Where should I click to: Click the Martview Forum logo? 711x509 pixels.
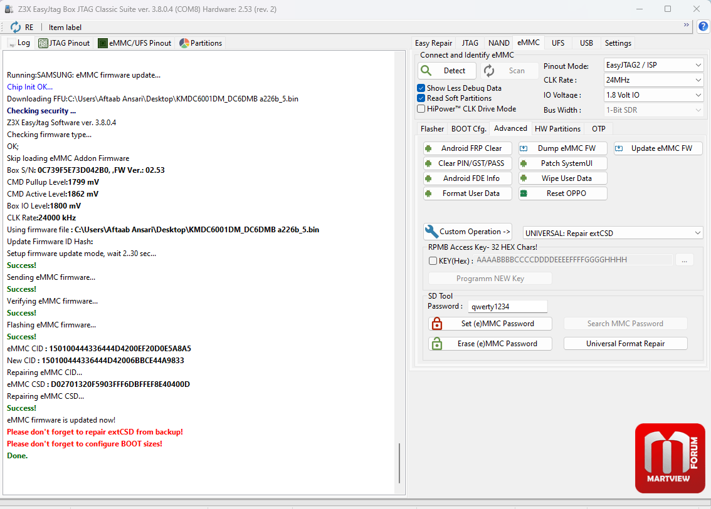pyautogui.click(x=670, y=458)
